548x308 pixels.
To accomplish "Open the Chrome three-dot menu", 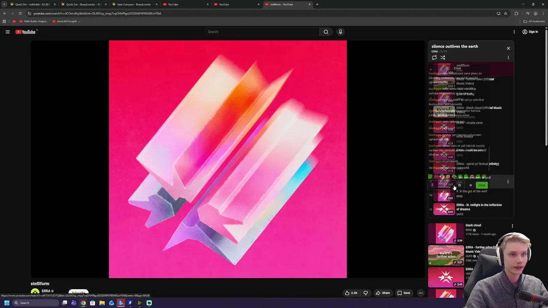I will pyautogui.click(x=543, y=13).
